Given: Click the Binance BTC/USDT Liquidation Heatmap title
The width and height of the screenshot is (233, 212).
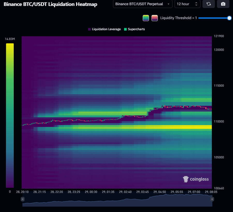Looking at the screenshot, I should [50, 4].
